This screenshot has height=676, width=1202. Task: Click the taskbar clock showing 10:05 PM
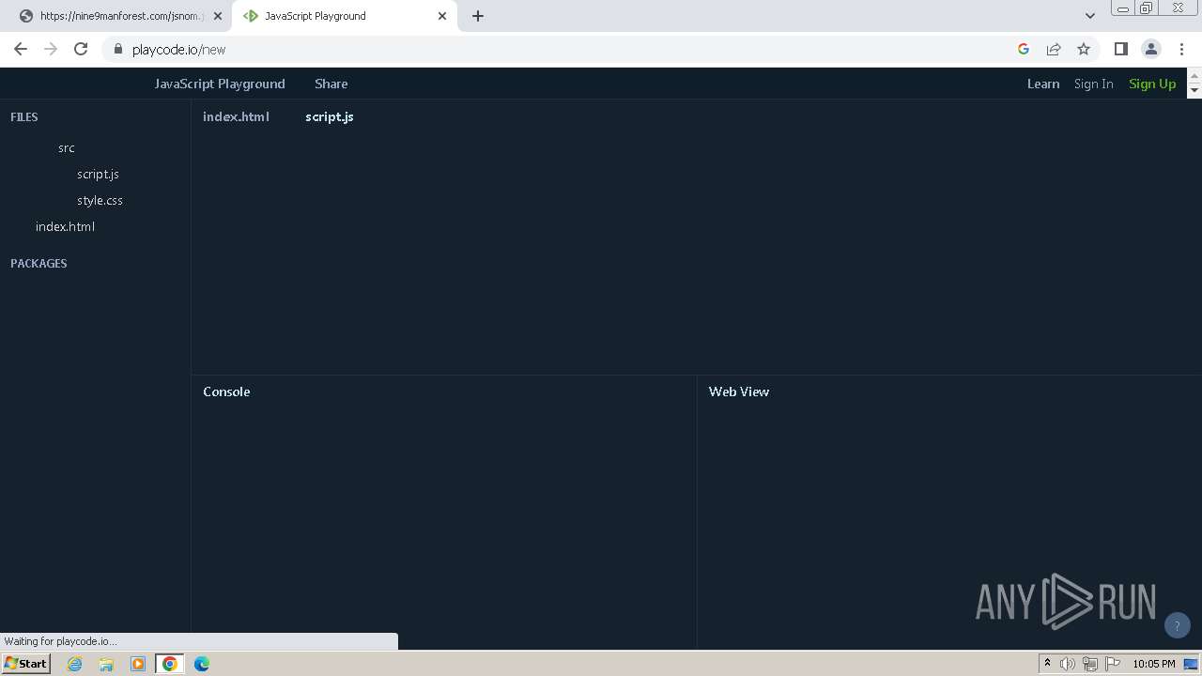click(1154, 664)
